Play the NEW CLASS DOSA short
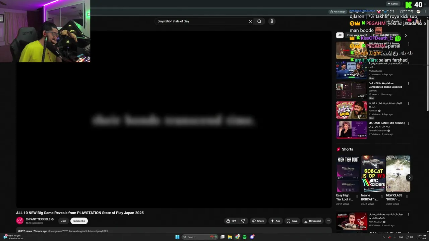The height and width of the screenshot is (241, 429). click(x=398, y=174)
